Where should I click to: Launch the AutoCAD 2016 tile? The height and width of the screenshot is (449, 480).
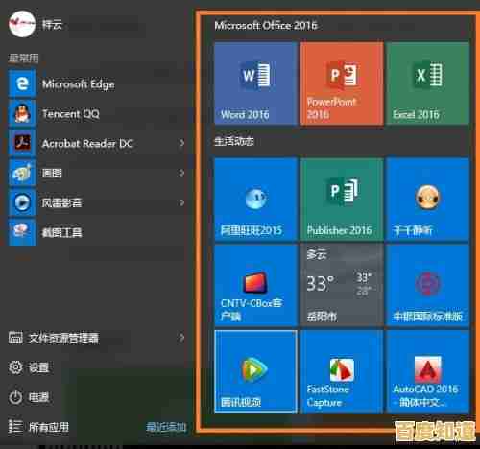[x=427, y=371]
